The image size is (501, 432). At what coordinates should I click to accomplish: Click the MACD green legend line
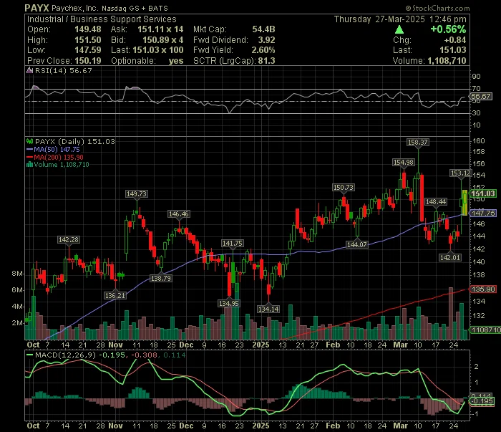tap(29, 355)
